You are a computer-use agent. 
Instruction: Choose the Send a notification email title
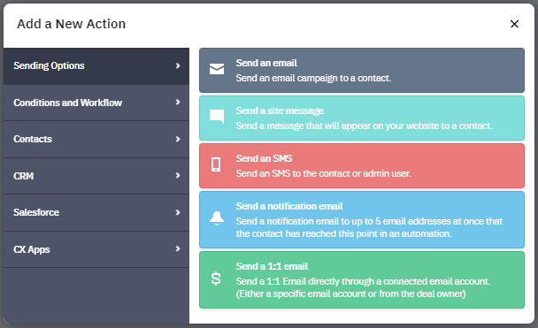[289, 206]
